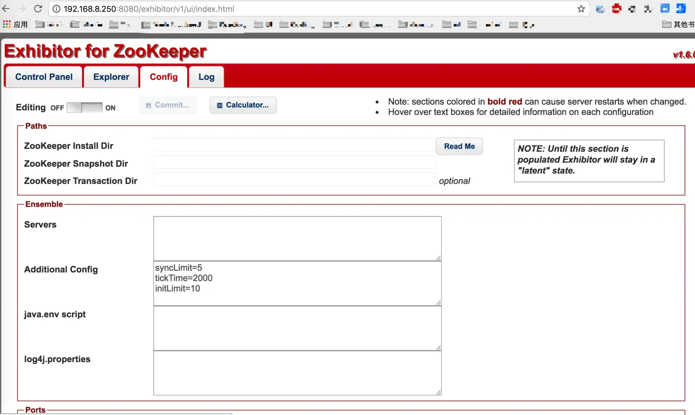The width and height of the screenshot is (695, 415).
Task: Click the Read Me button
Action: point(459,147)
